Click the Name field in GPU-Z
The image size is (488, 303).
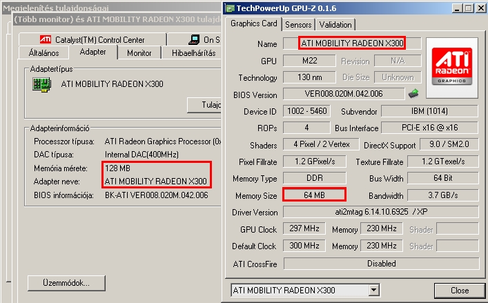click(x=352, y=43)
